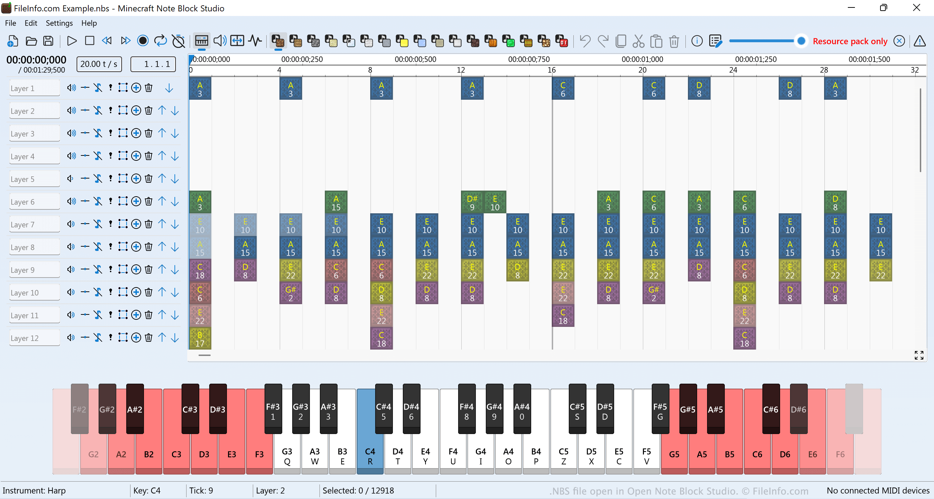This screenshot has height=499, width=934.
Task: Delete selection with toolbar trash icon
Action: click(x=674, y=41)
